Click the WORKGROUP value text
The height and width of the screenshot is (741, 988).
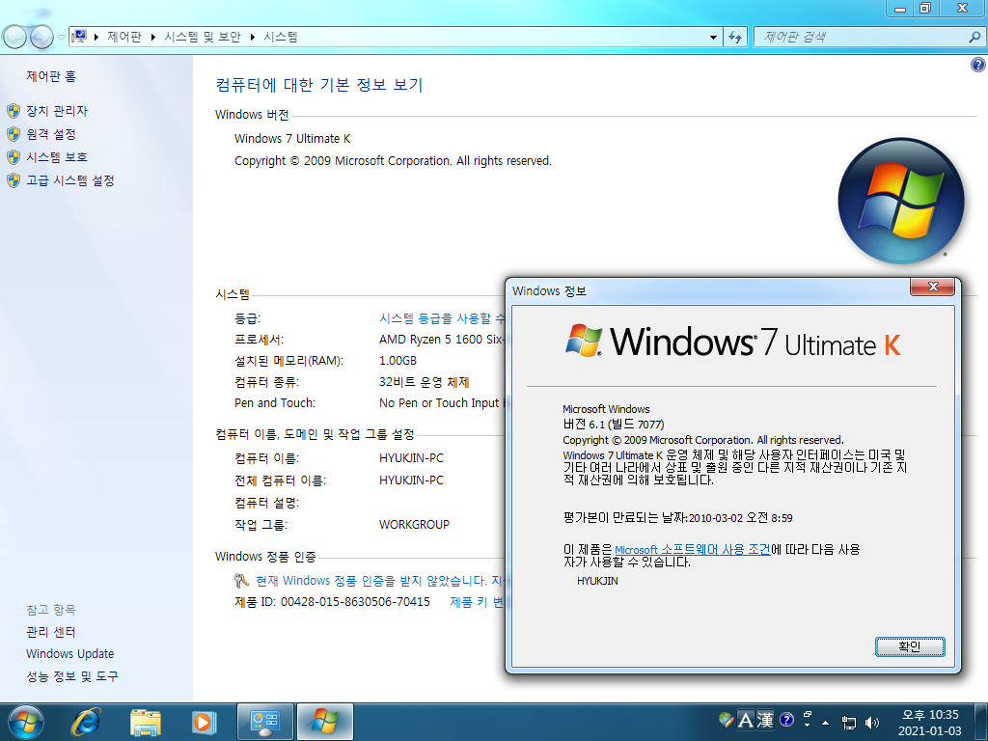[414, 524]
